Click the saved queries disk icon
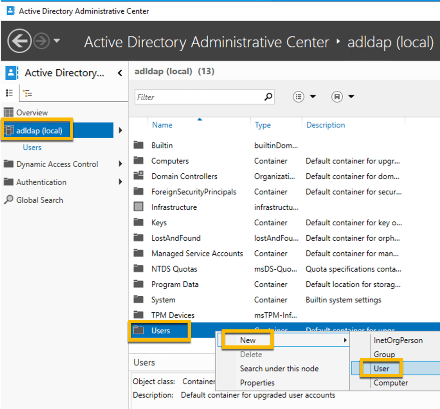 [337, 97]
